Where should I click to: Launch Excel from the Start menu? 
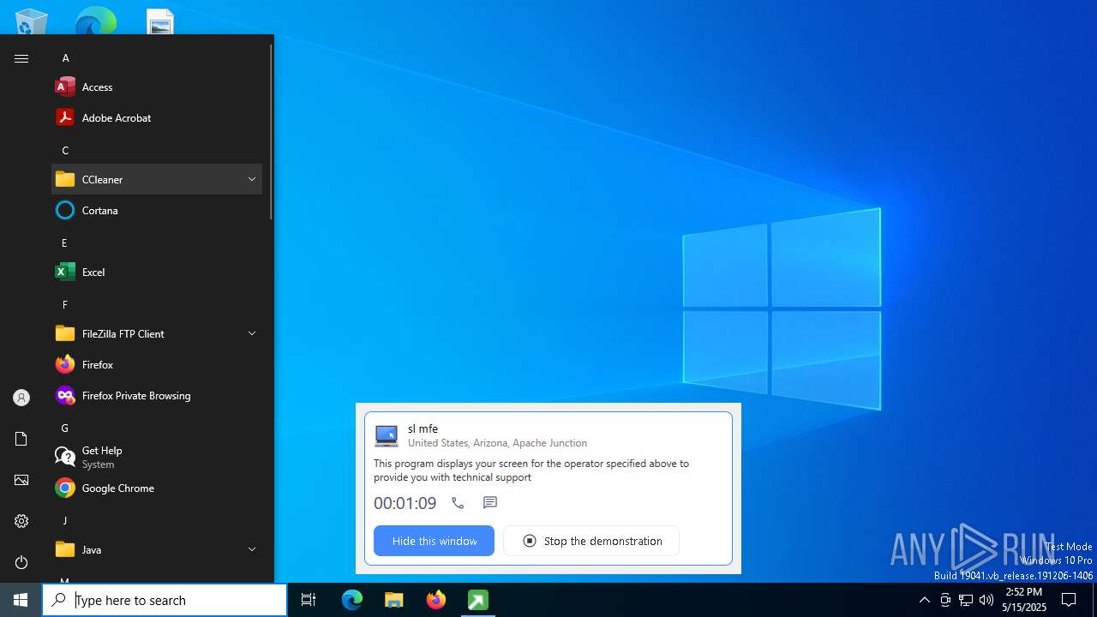click(157, 272)
